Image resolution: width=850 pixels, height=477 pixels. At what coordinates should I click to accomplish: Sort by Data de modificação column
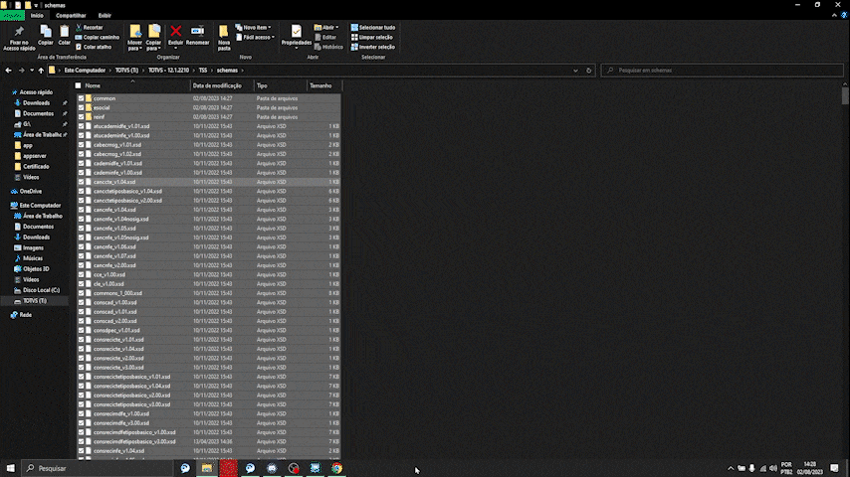click(x=217, y=85)
